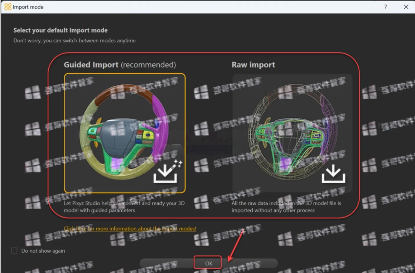Confirm selection with the OK button
Screen dimensions: 415x273
click(x=208, y=263)
